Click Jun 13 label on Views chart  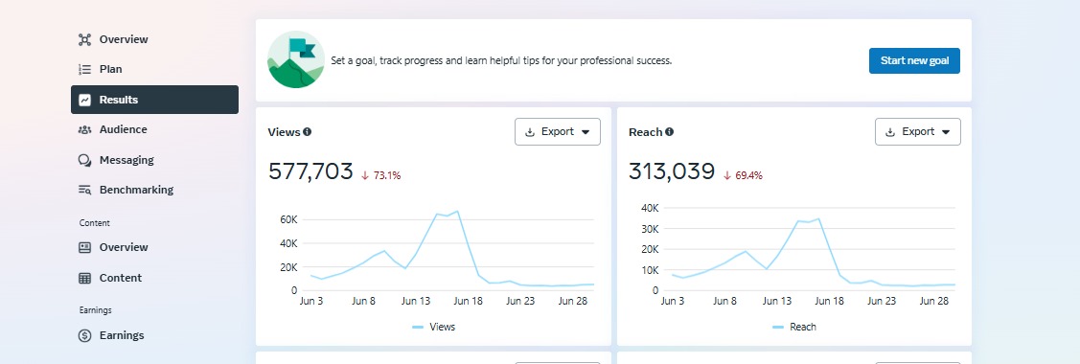(x=415, y=301)
